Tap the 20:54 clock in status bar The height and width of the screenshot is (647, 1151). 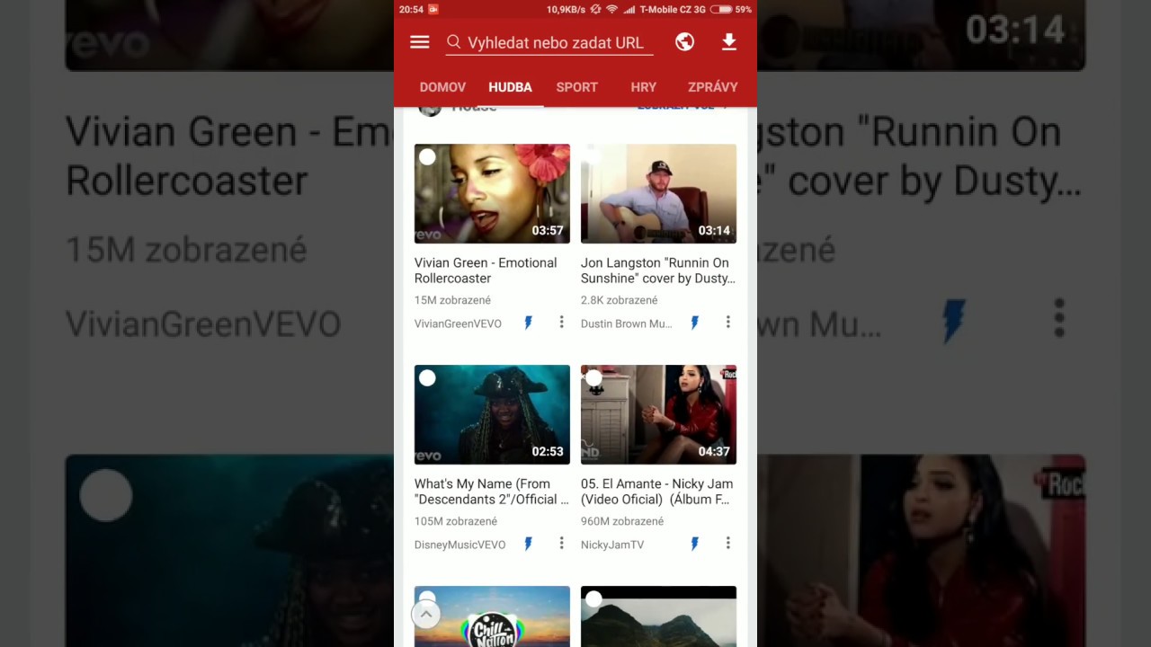(411, 9)
